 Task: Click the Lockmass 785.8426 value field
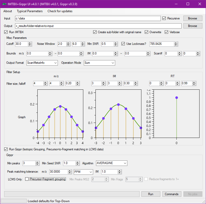[x=162, y=44]
